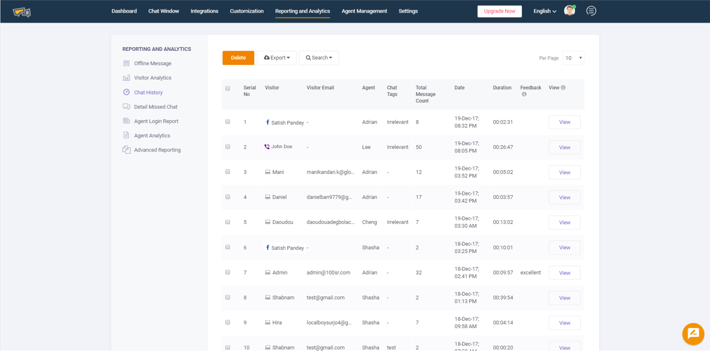This screenshot has width=710, height=351.
Task: Click laptop icon beside Mani
Action: [268, 172]
